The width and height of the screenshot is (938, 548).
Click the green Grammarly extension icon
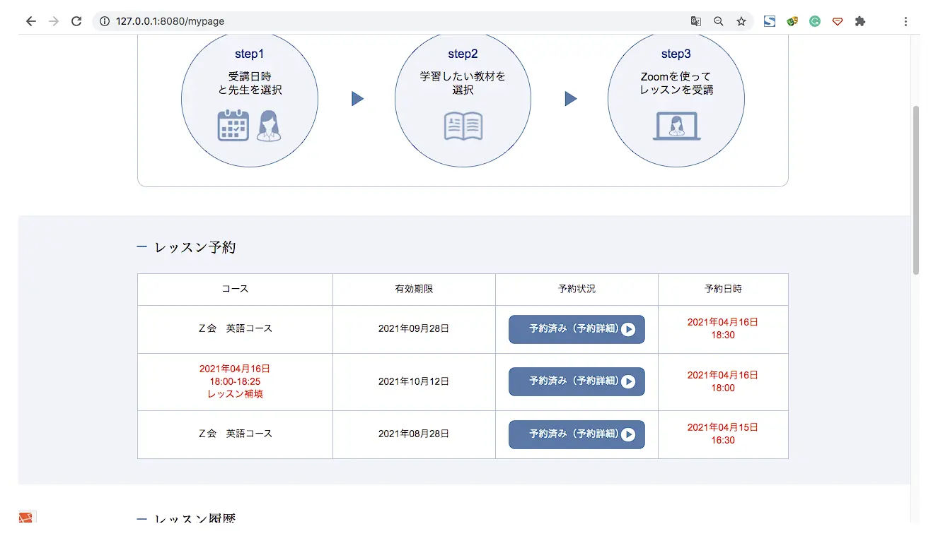[x=815, y=21]
